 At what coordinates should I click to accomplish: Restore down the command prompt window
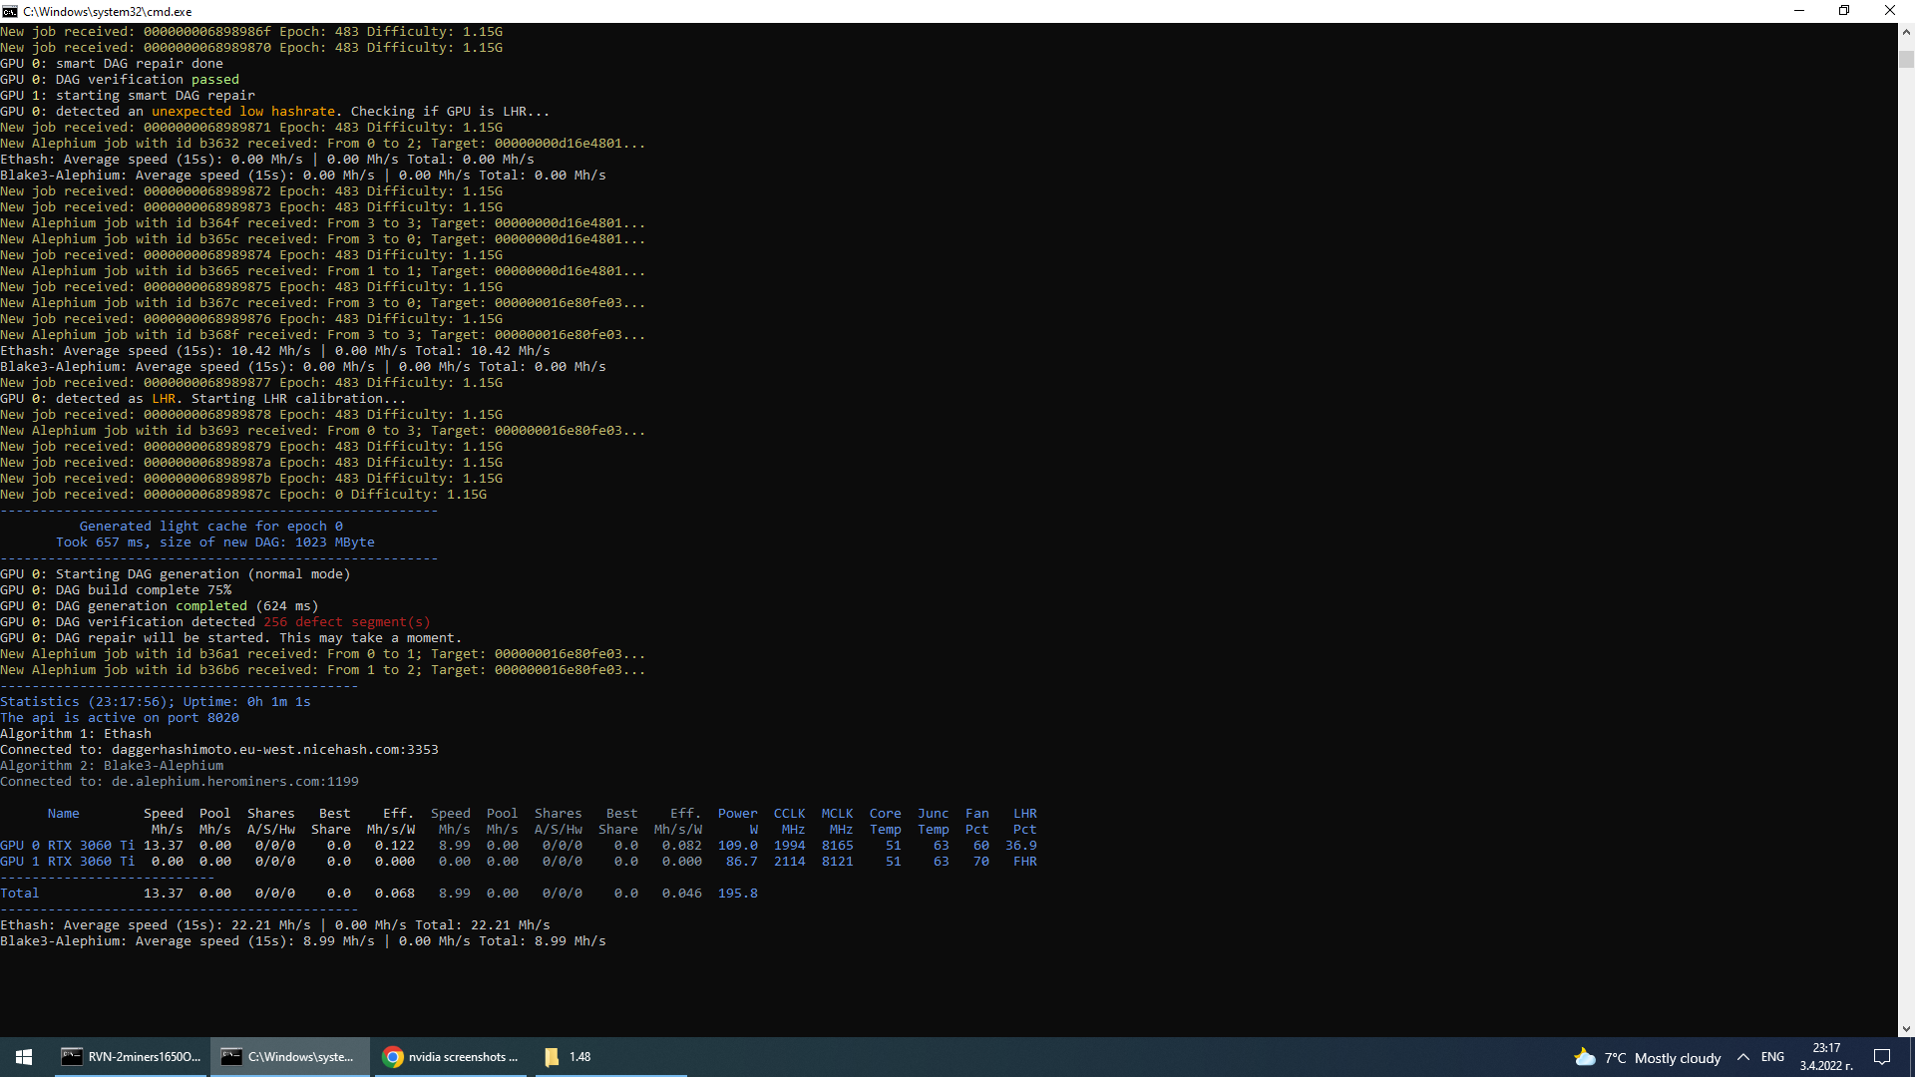[1844, 10]
